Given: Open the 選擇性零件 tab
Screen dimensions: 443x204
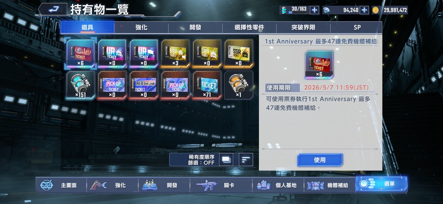Looking at the screenshot, I should [249, 27].
